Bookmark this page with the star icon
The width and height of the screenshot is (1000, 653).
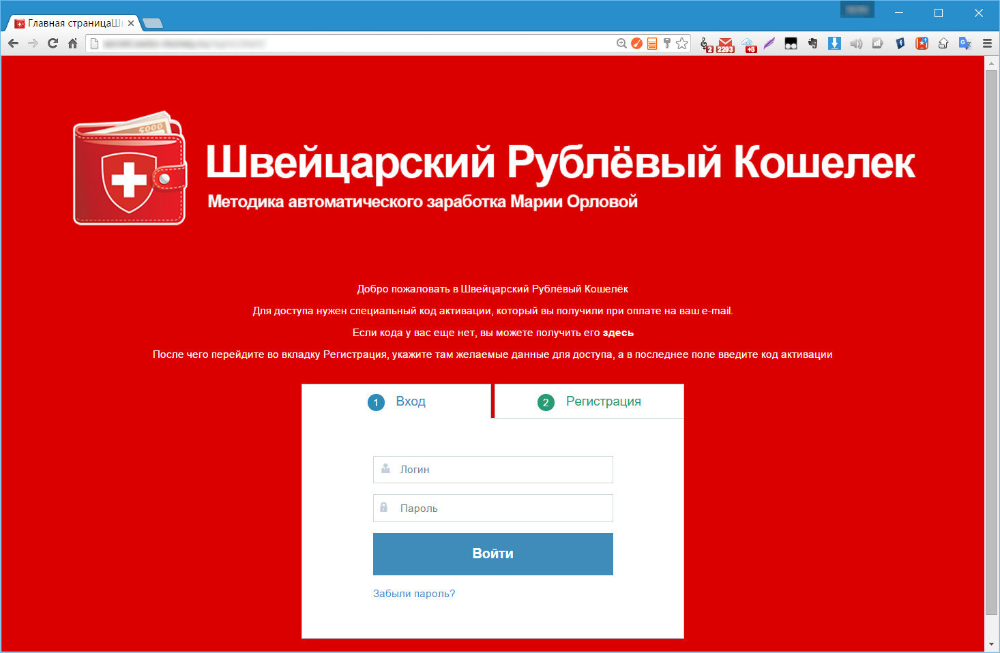pyautogui.click(x=681, y=44)
